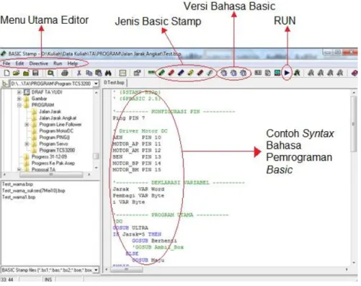The height and width of the screenshot is (286, 361).
Task: Open Print Preview with the magnifier icon
Action: (50, 73)
